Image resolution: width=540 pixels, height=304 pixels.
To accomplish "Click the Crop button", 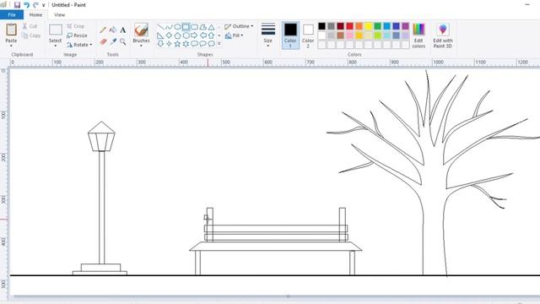I will (76, 26).
